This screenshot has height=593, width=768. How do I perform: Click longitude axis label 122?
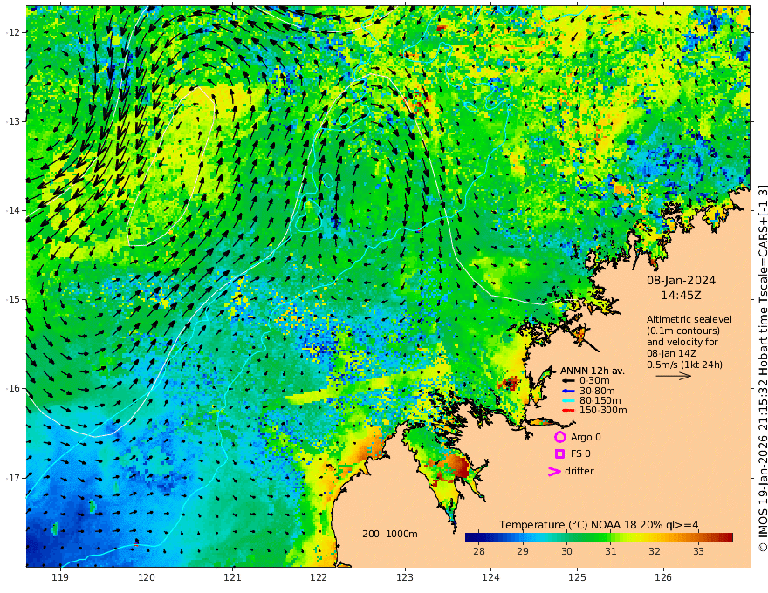point(319,578)
